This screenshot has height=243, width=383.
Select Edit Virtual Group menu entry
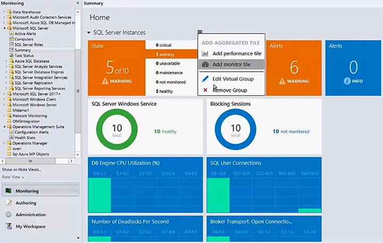click(x=231, y=79)
